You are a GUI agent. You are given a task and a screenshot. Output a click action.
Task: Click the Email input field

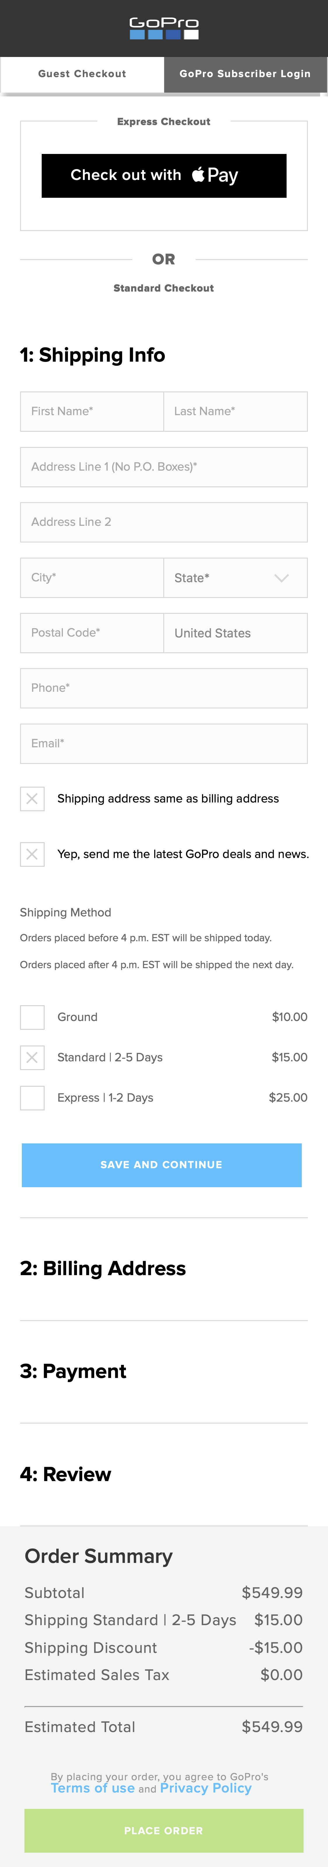click(x=164, y=743)
